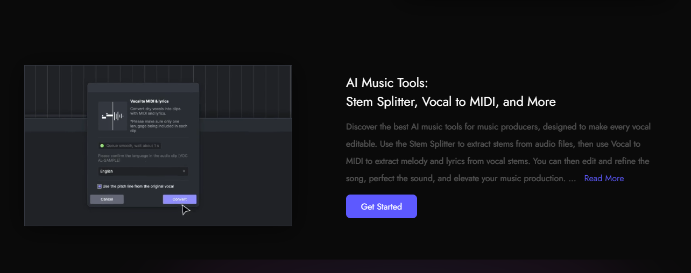Viewport: 691px width, 273px height.
Task: Click the paragraph starting 'Discover the best AI music tools'
Action: coord(498,153)
